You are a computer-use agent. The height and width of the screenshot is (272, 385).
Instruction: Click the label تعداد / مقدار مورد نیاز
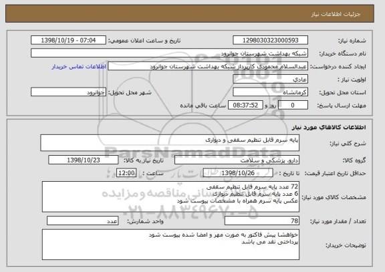(338, 221)
